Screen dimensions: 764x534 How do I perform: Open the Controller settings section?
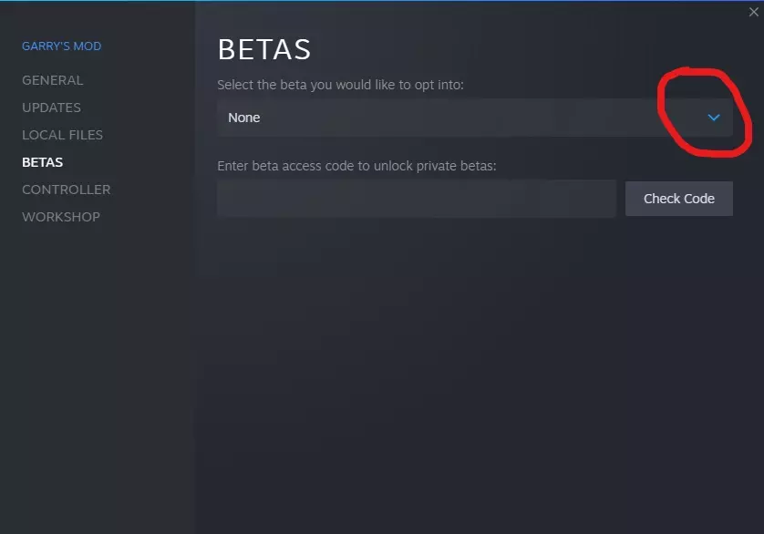tap(66, 190)
